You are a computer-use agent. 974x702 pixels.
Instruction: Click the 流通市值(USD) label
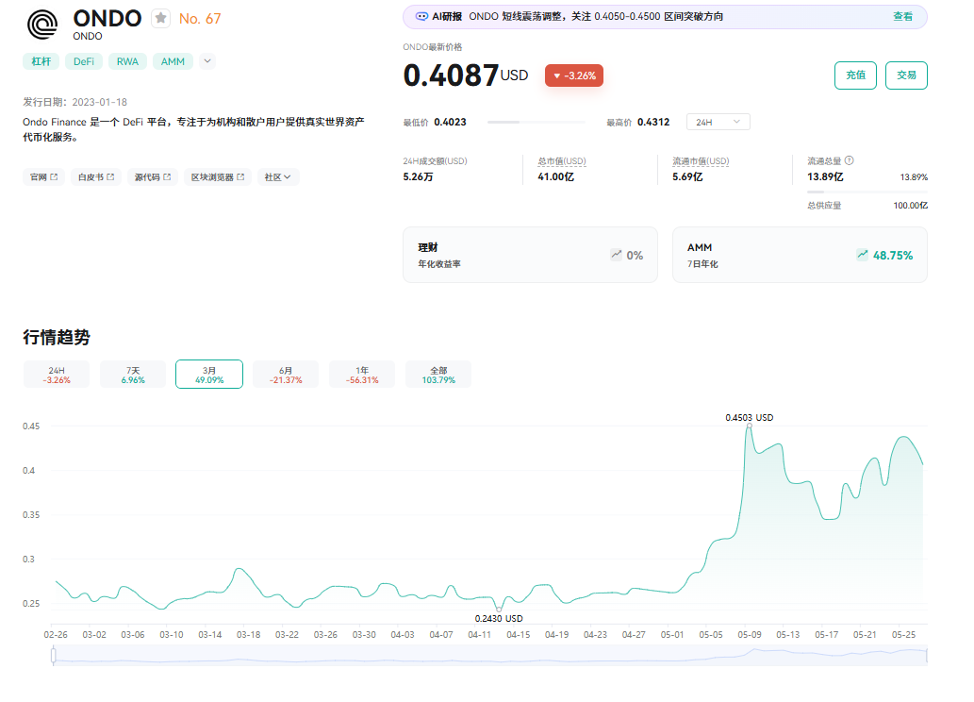click(x=701, y=161)
